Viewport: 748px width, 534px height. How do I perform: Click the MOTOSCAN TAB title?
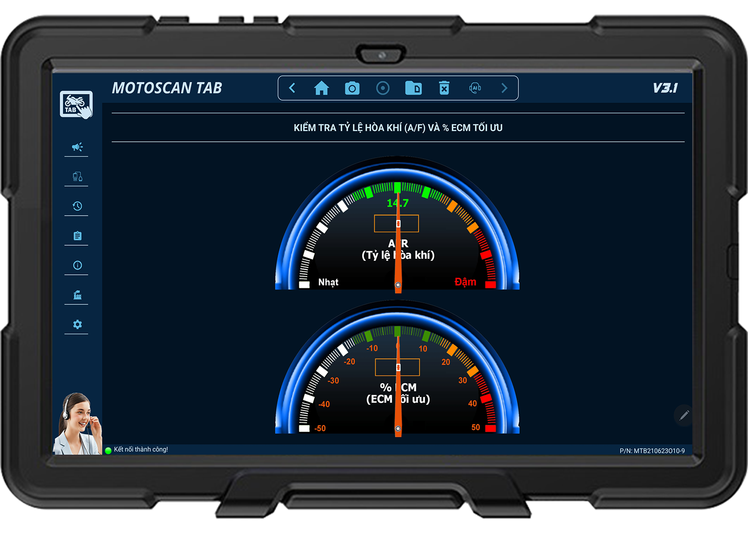[x=167, y=88]
